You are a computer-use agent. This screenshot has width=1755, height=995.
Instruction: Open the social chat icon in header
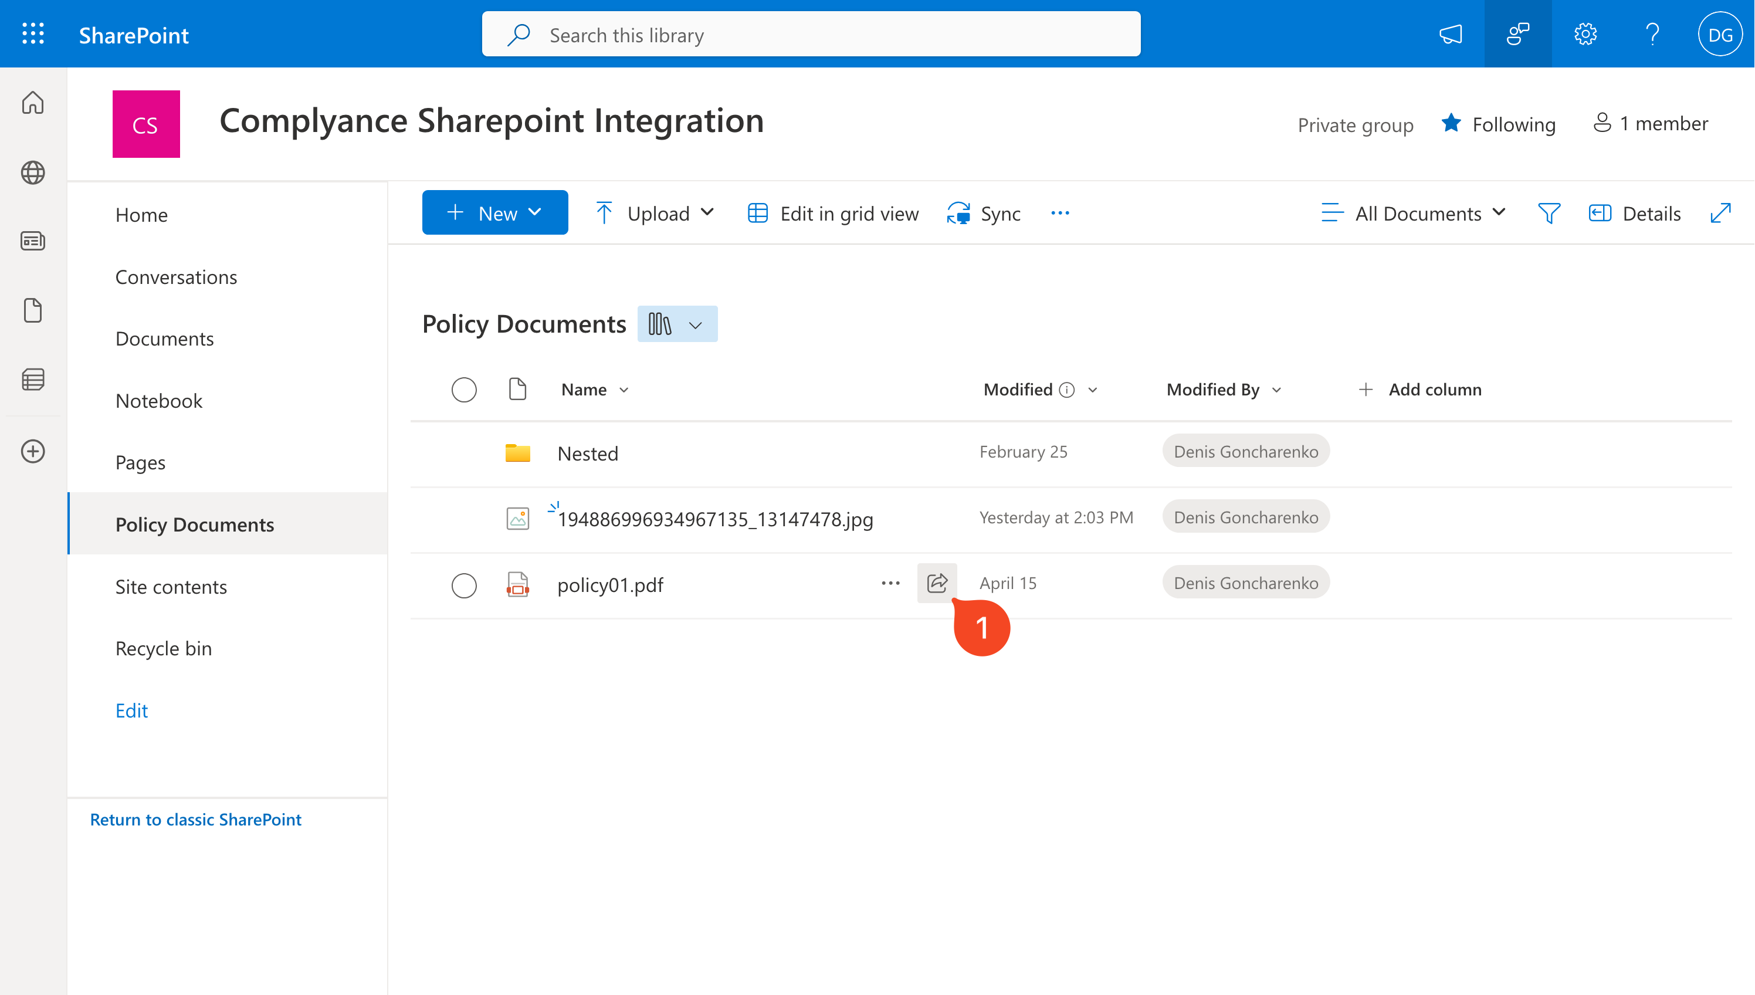click(x=1517, y=33)
